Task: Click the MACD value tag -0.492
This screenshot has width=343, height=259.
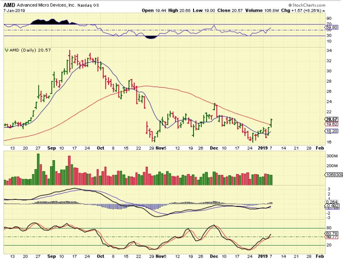Action: pyautogui.click(x=332, y=206)
